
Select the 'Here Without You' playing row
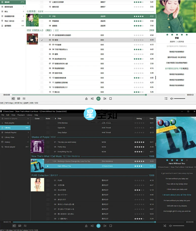[100, 166]
